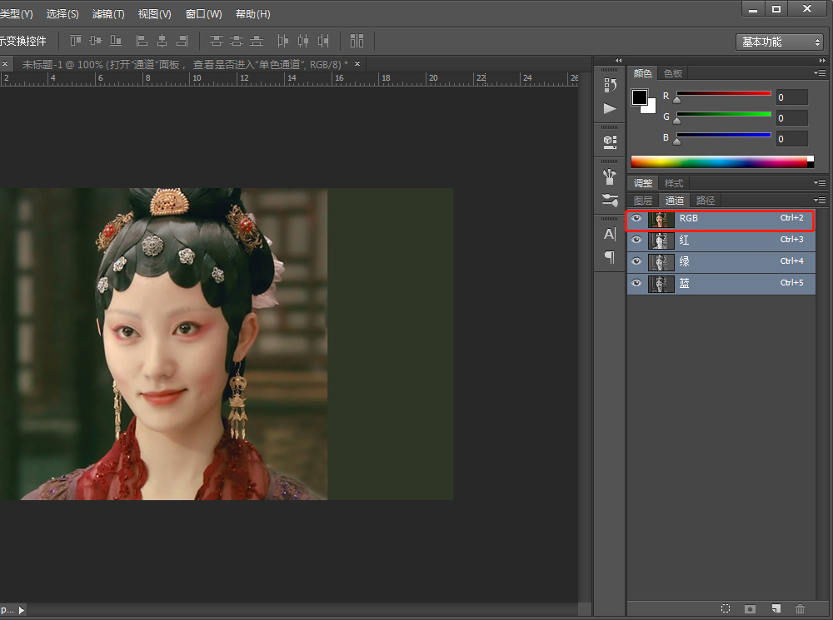Switch to 图层 tab

coord(643,201)
